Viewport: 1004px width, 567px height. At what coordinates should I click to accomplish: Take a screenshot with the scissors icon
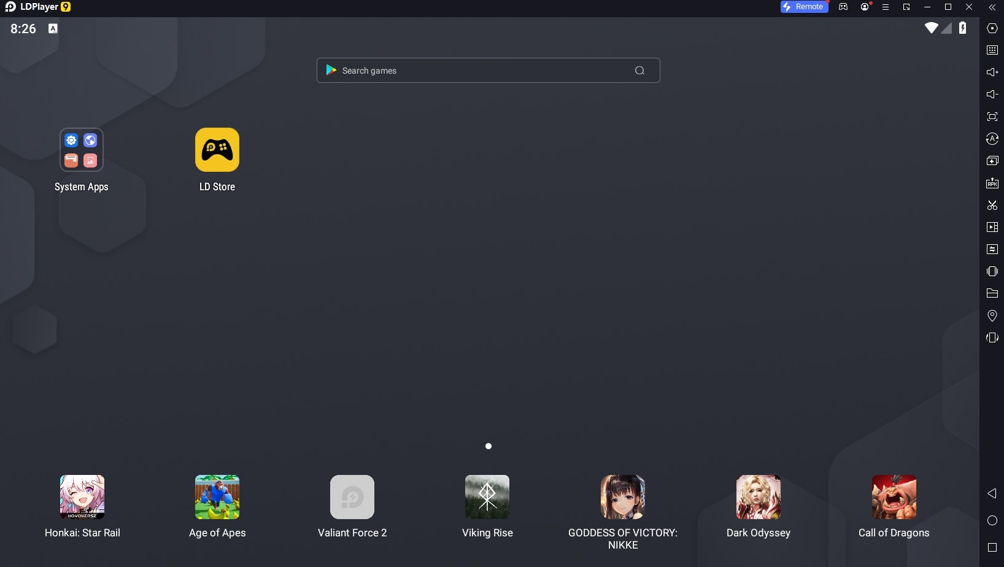point(992,205)
